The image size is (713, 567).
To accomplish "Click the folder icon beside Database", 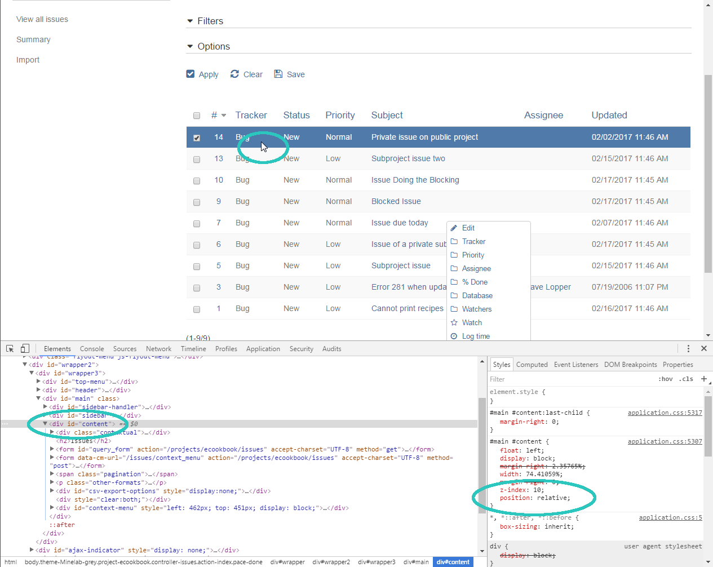I will [x=454, y=295].
